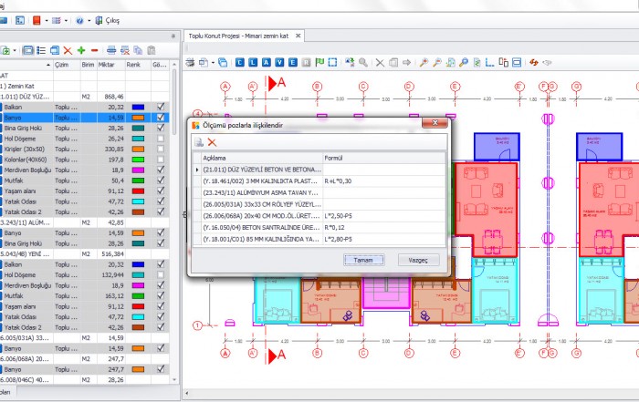The height and width of the screenshot is (402, 639).
Task: Click the red X icon in the left panel toolbar
Action: point(68,49)
